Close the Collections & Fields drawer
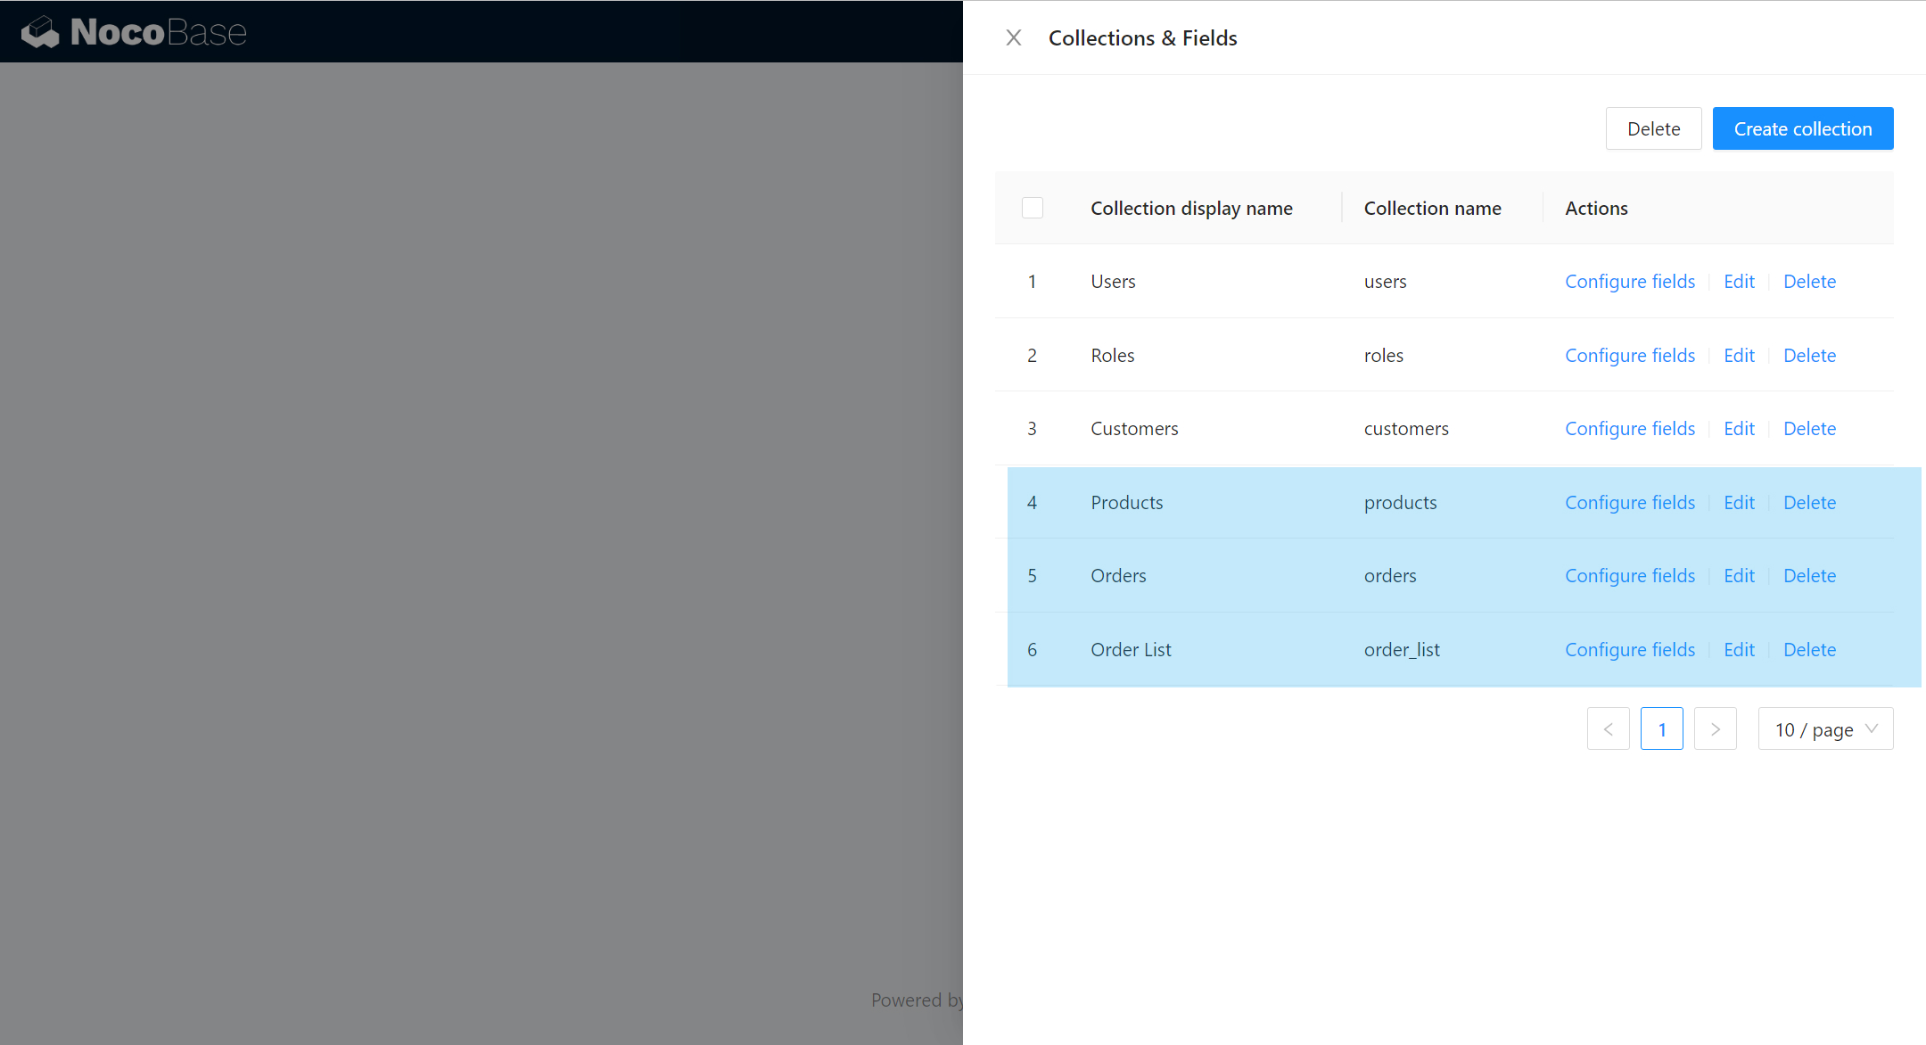1926x1045 pixels. [1014, 37]
